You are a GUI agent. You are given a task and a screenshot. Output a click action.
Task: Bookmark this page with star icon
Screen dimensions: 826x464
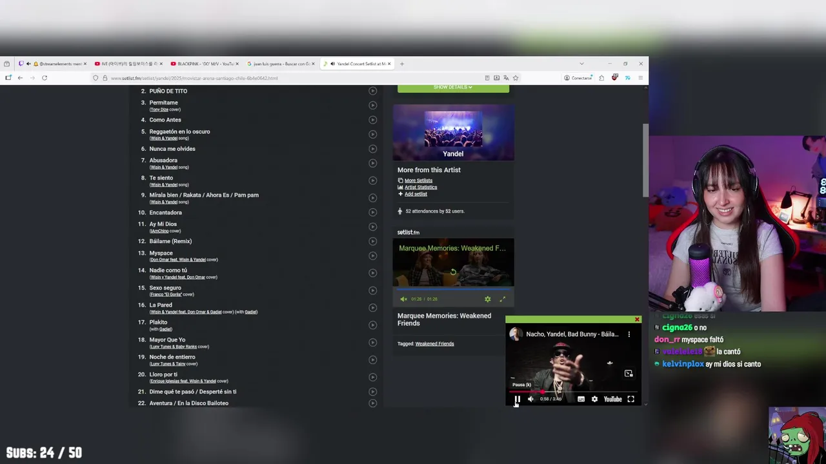[515, 78]
